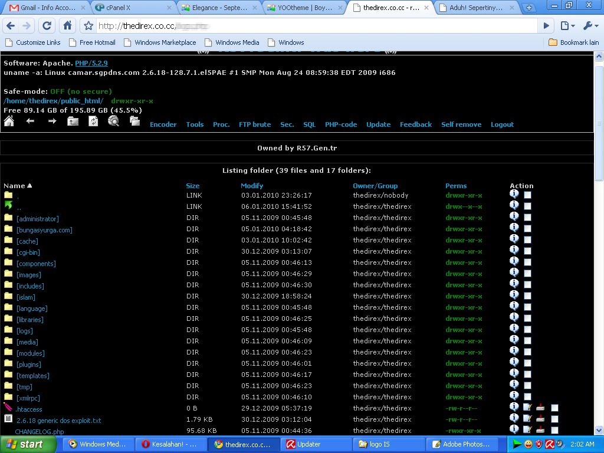Switch to the Elegance tab
The width and height of the screenshot is (604, 453).
(219, 7)
